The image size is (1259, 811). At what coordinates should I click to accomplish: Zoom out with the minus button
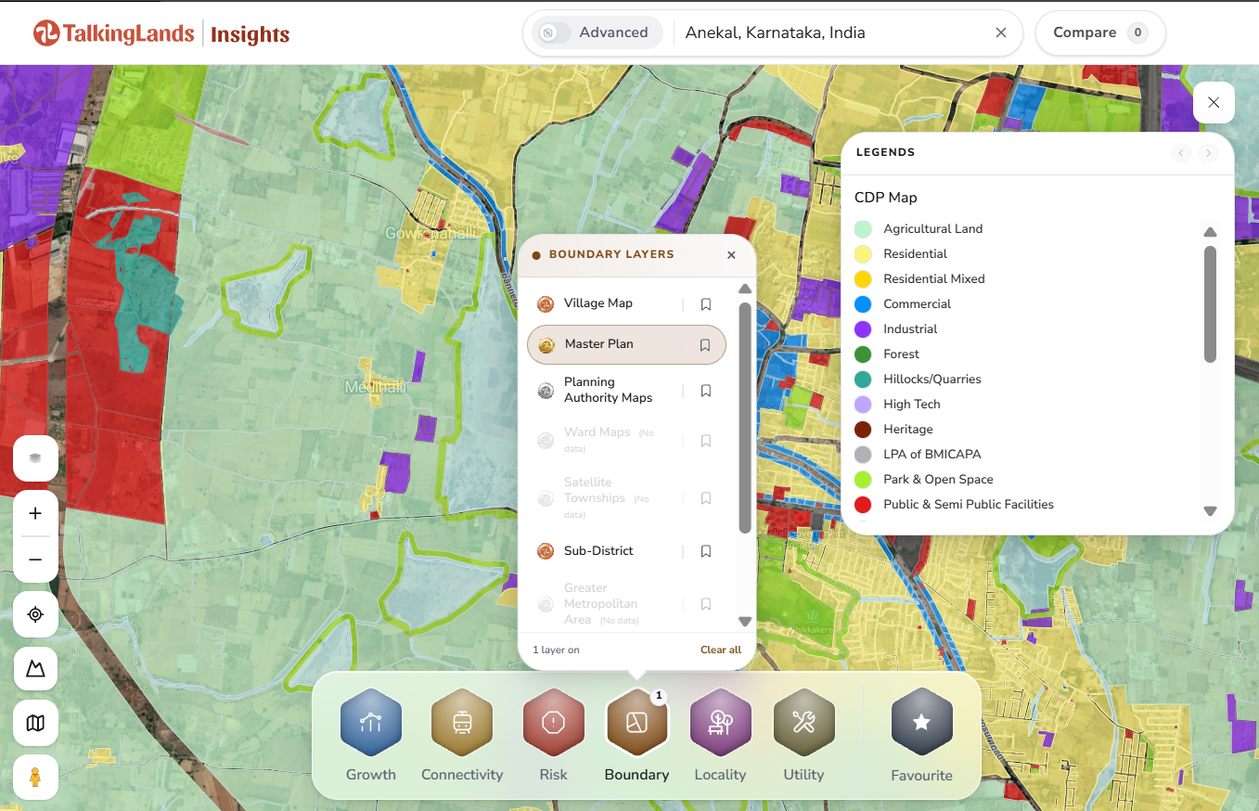click(35, 560)
